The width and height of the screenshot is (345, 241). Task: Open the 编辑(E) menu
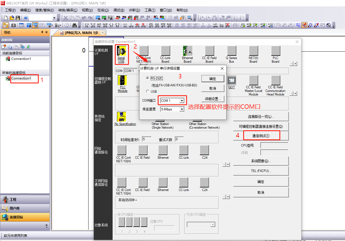point(25,10)
